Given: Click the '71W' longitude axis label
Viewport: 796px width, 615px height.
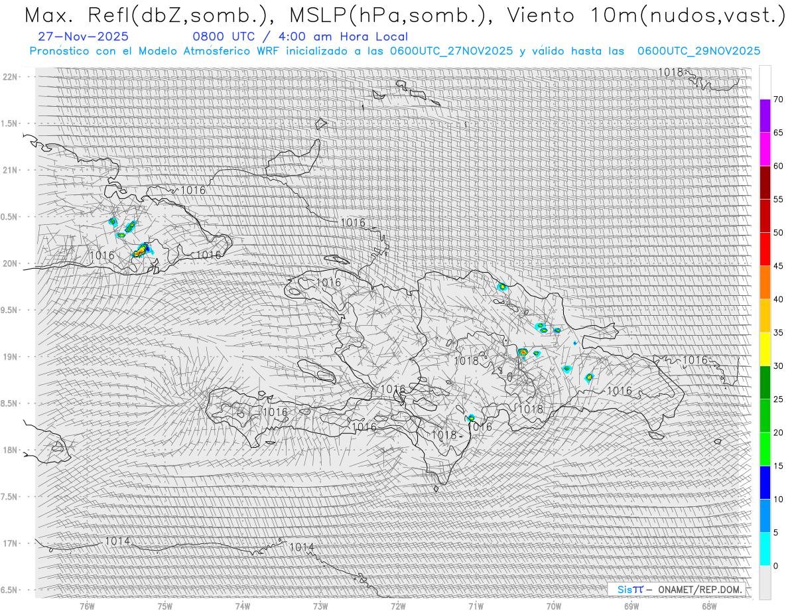Looking at the screenshot, I should tap(476, 606).
